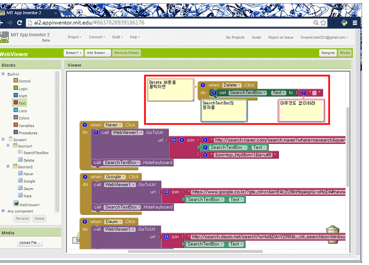The height and width of the screenshot is (265, 369).
Task: Open the Variables blocks category
Action: point(24,125)
